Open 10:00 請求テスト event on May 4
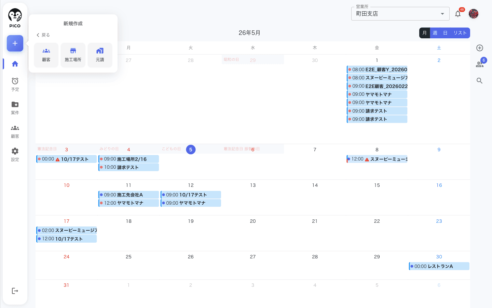 point(129,167)
